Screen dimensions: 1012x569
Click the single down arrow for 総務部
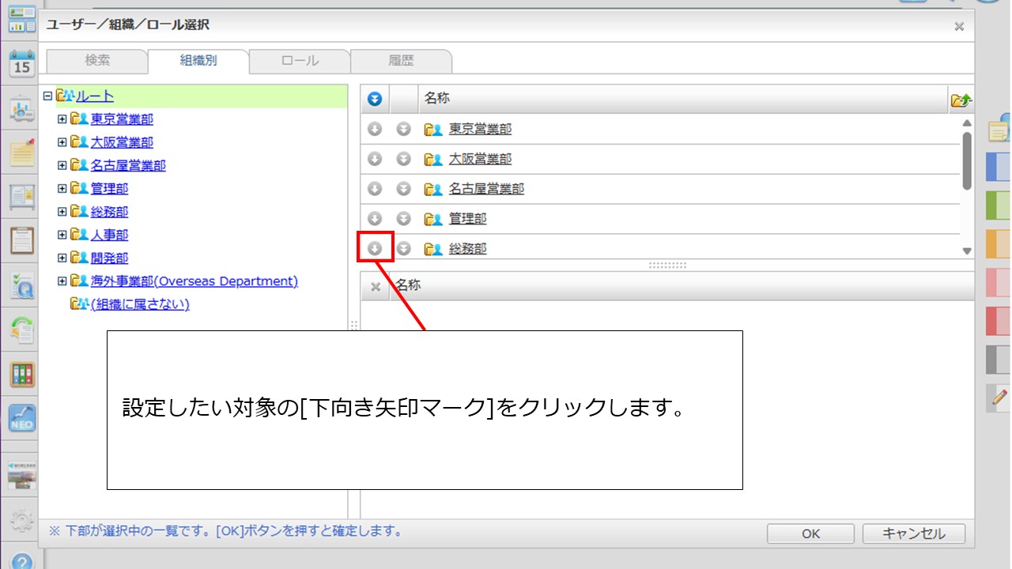[376, 249]
